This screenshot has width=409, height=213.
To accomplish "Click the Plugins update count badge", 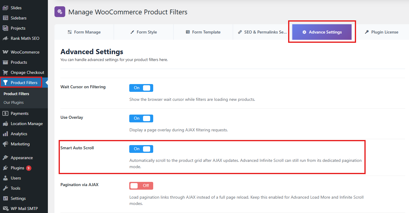I will (x=29, y=168).
